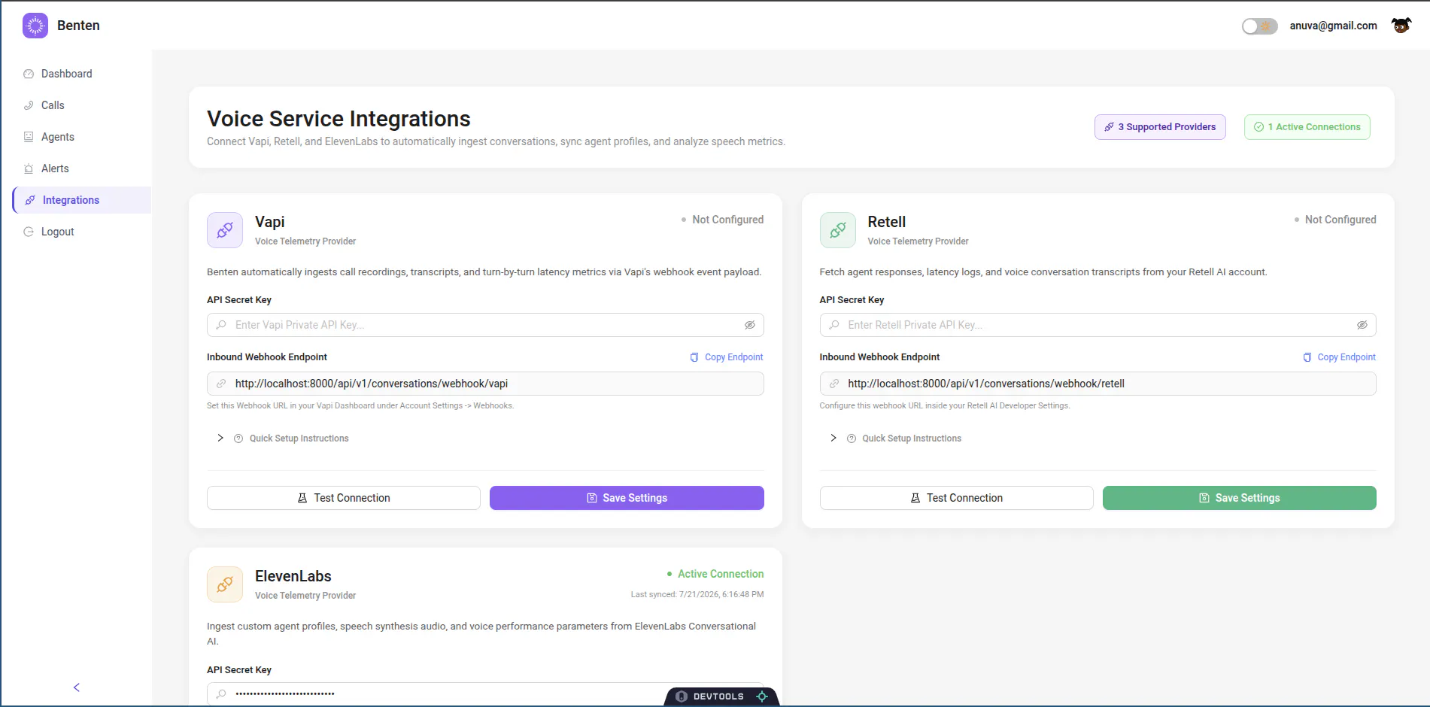The height and width of the screenshot is (707, 1430).
Task: Click the Retell webhook URL field
Action: click(x=1098, y=384)
